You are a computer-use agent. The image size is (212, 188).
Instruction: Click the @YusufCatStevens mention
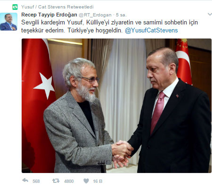[x=151, y=31]
